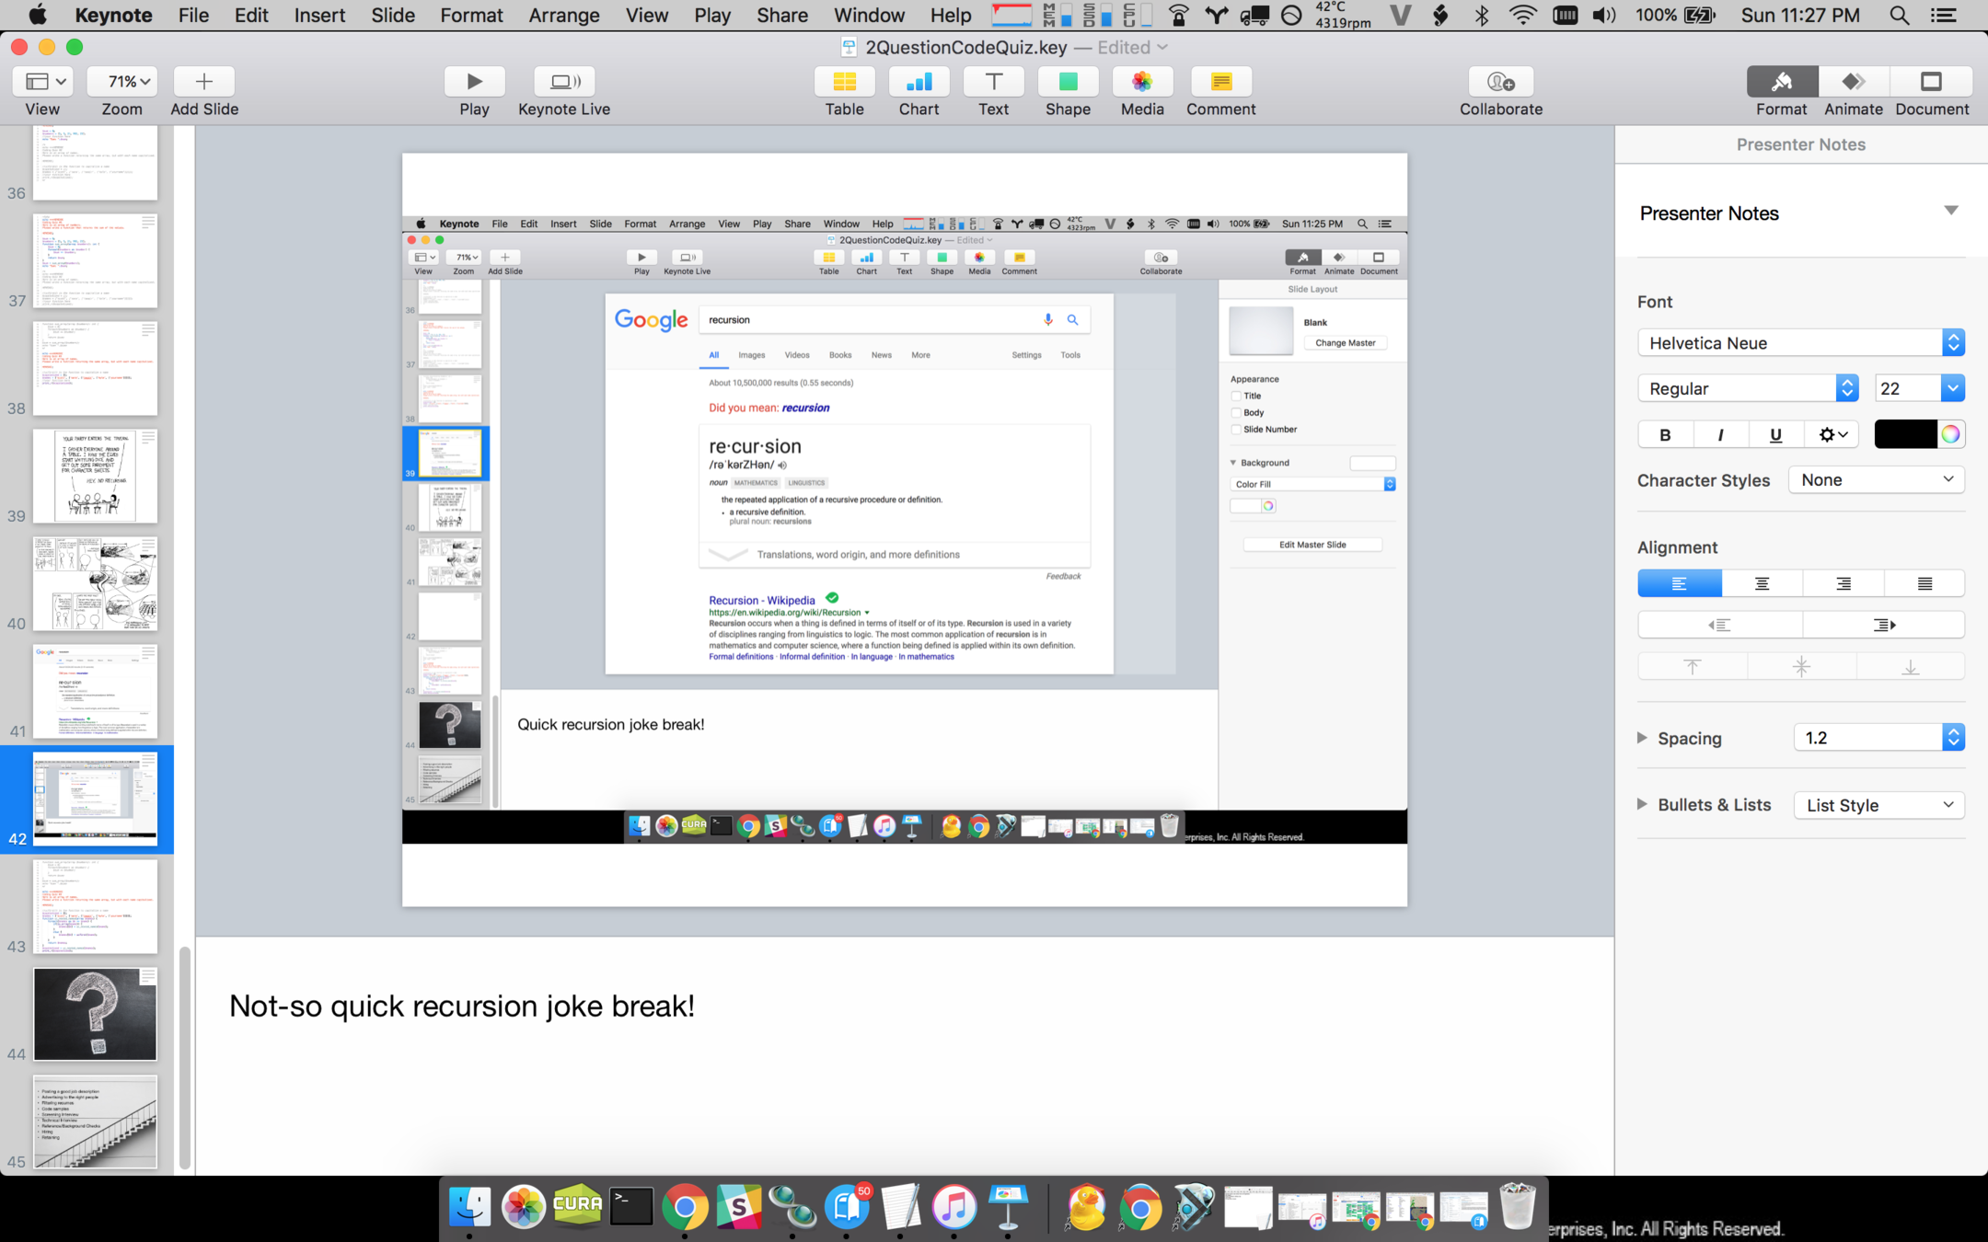The width and height of the screenshot is (1988, 1242).
Task: Click the black text color swatch
Action: pyautogui.click(x=1905, y=435)
